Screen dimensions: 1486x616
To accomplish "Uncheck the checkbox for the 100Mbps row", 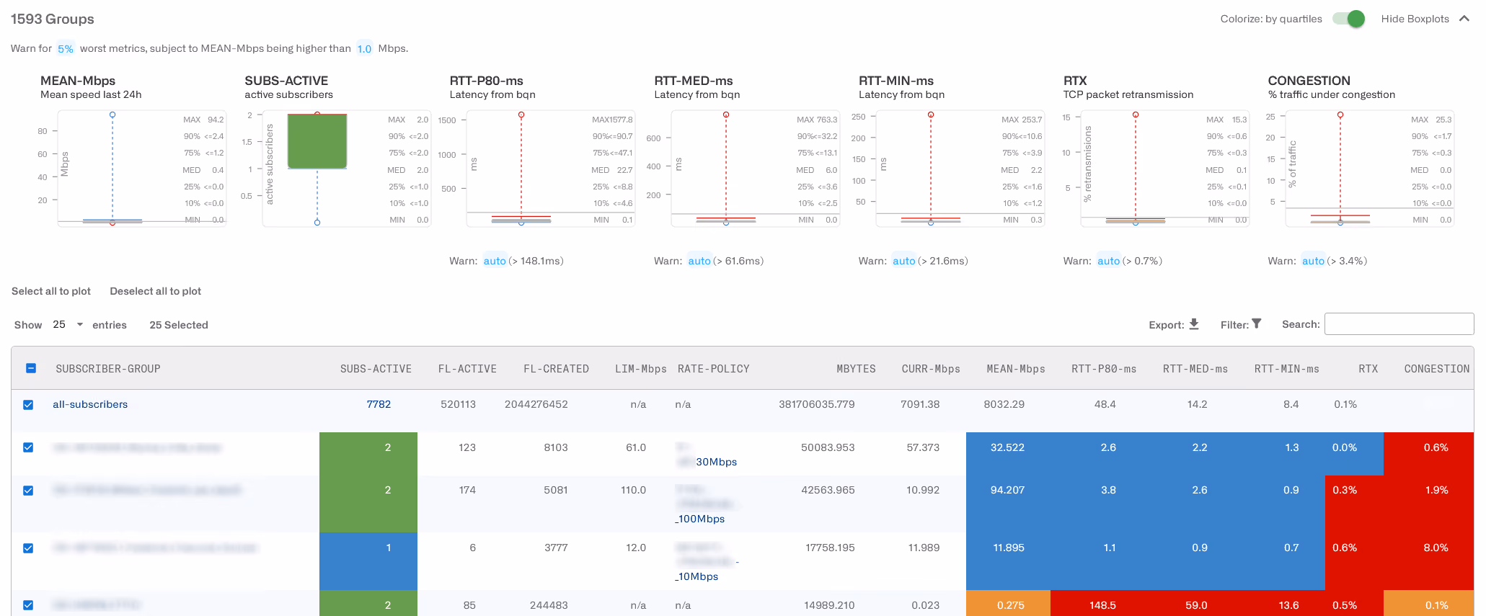I will pos(28,491).
